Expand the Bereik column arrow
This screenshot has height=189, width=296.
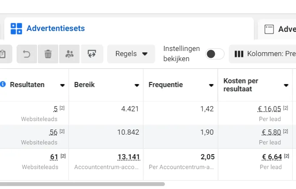point(137,85)
